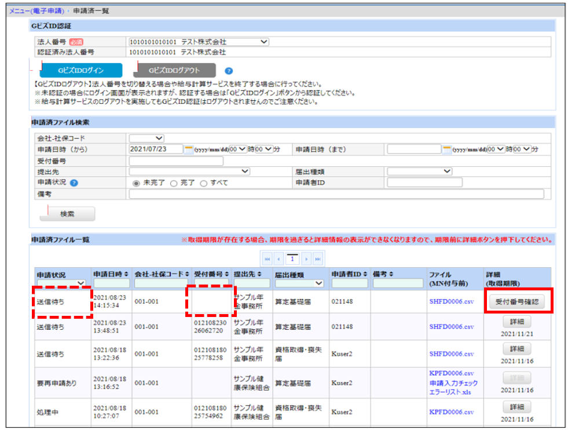568x430 pixels.
Task: Click 申請者ID column filter field
Action: [x=350, y=283]
